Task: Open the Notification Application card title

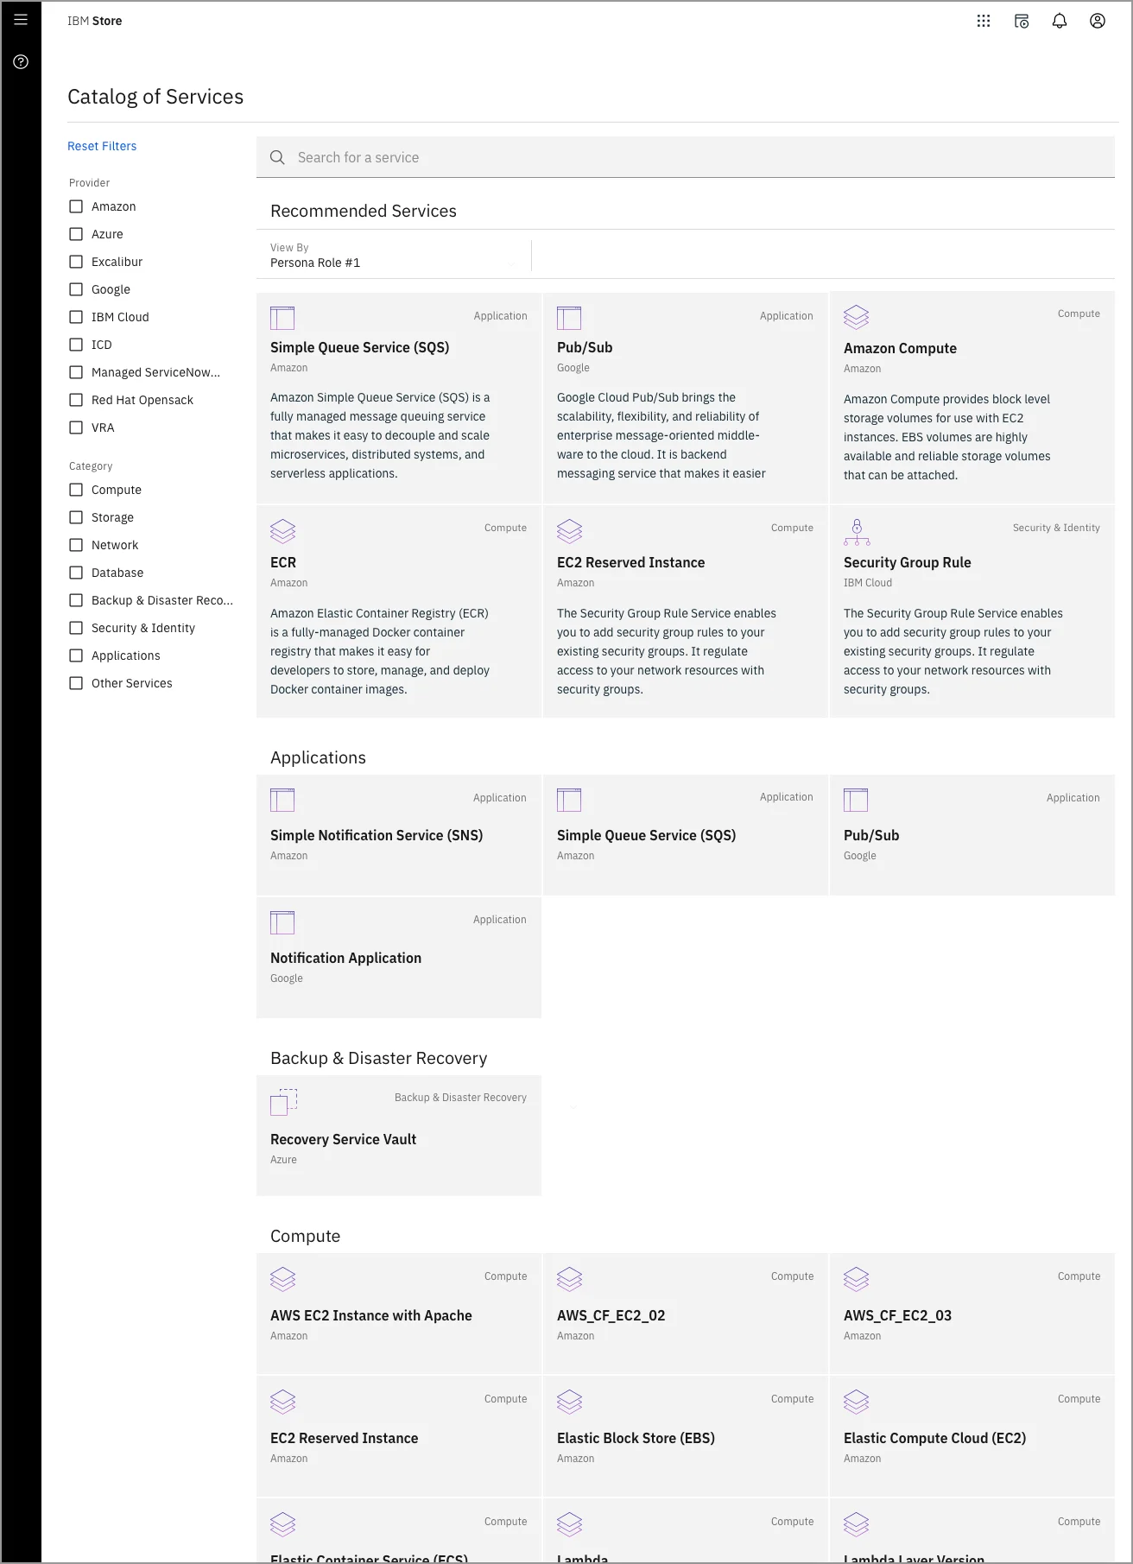Action: pos(345,958)
